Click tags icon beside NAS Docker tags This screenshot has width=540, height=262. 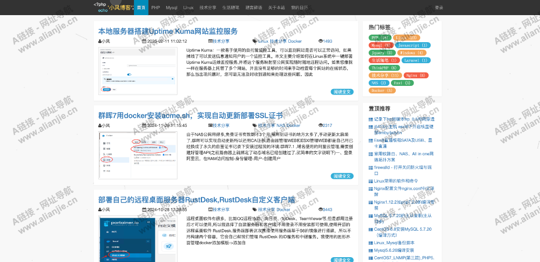(255, 125)
